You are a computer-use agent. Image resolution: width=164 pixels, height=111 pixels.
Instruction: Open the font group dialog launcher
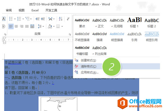pos(5,34)
